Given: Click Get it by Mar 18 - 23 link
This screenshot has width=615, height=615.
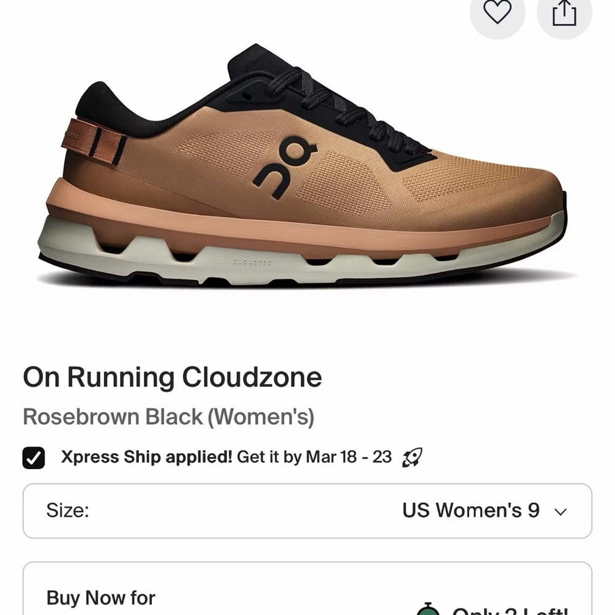Looking at the screenshot, I should pyautogui.click(x=315, y=457).
